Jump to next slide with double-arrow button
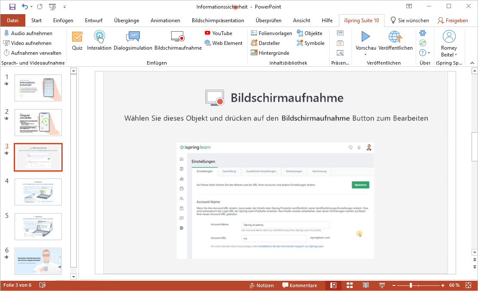The height and width of the screenshot is (291, 478). tap(475, 267)
